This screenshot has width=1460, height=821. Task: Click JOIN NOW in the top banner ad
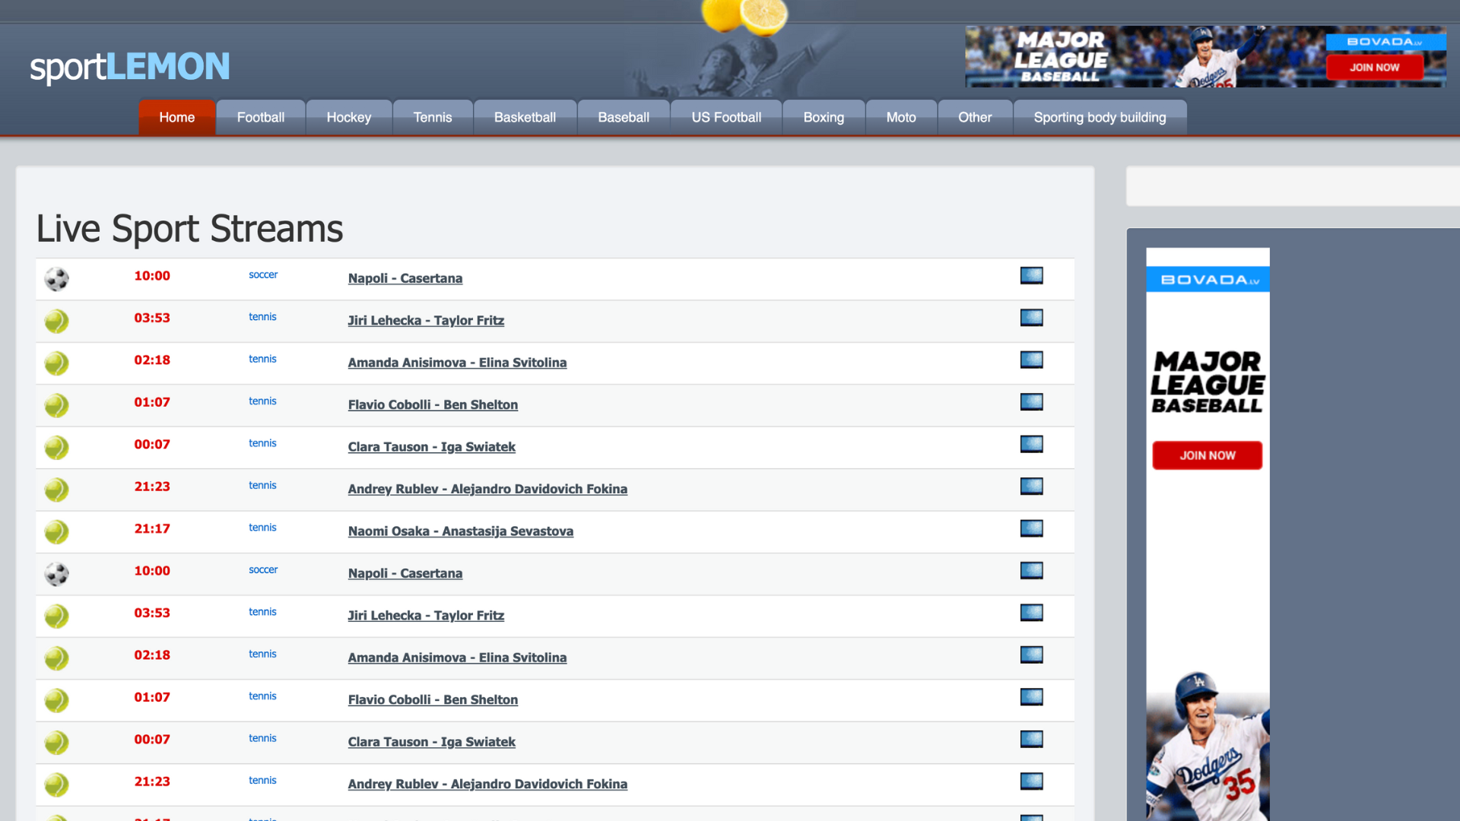click(1373, 67)
